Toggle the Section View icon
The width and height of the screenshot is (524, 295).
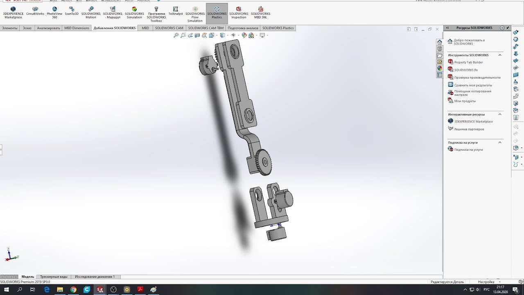click(x=198, y=36)
